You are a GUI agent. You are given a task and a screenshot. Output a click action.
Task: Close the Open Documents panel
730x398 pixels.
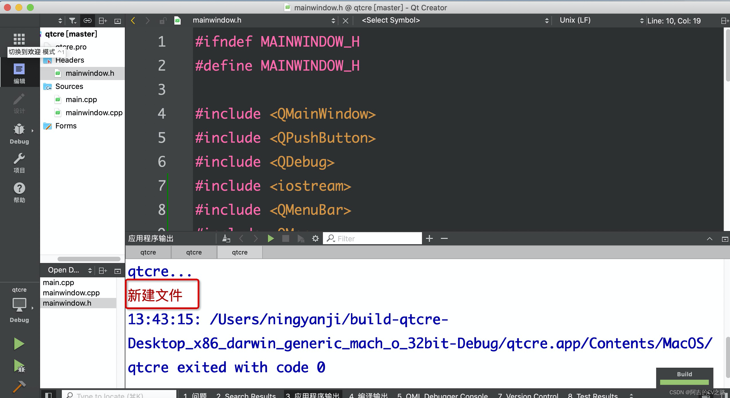[x=118, y=271]
